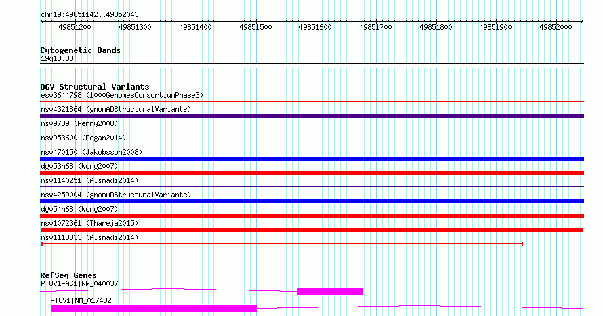Click ruler position 49851200
Screen dimensions: 603x316
pyautogui.click(x=75, y=27)
